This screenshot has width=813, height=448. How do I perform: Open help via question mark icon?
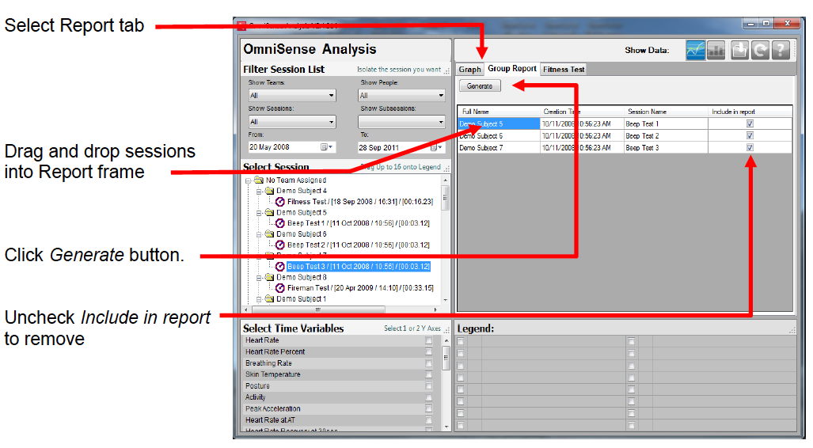(x=781, y=51)
